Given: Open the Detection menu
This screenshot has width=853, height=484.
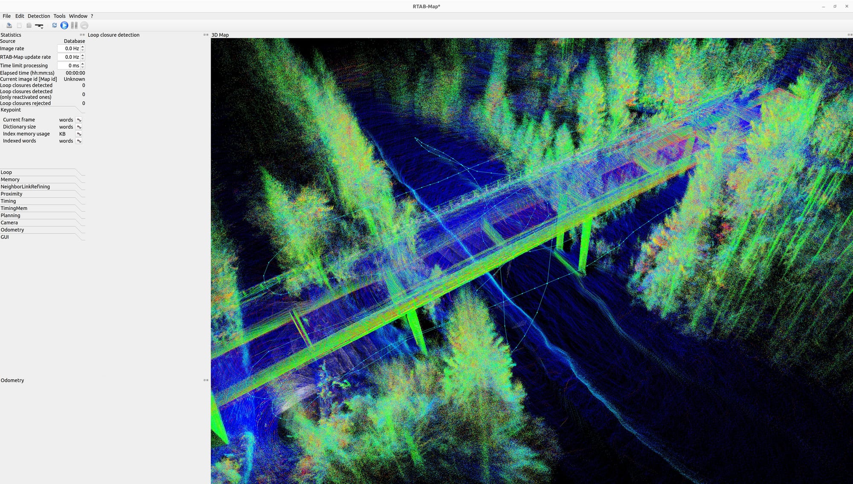Looking at the screenshot, I should coord(39,16).
